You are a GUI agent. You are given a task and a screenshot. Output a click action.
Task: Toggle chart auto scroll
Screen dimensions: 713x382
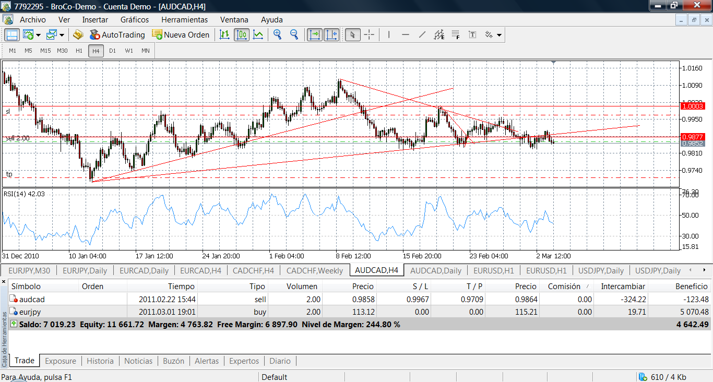tap(315, 35)
